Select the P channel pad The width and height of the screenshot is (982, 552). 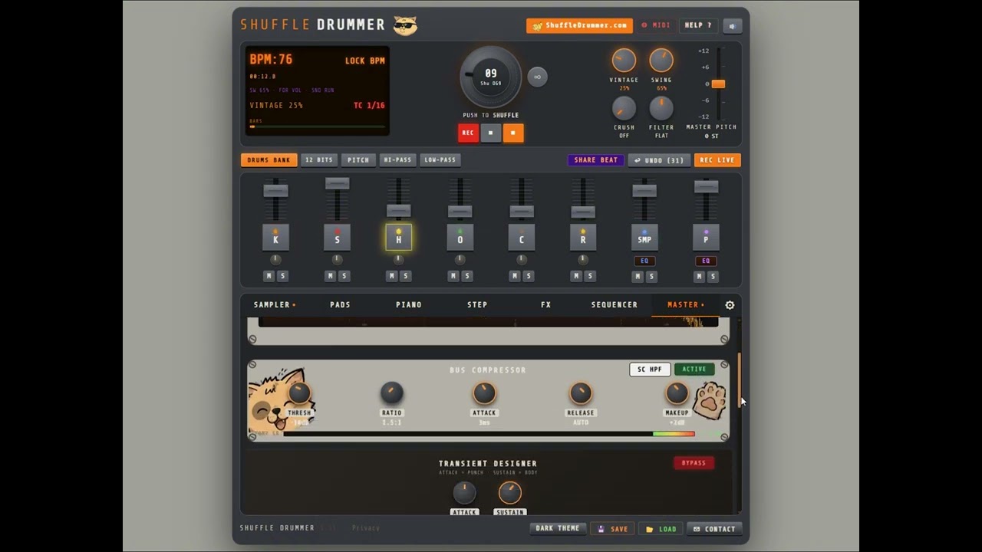pos(706,239)
